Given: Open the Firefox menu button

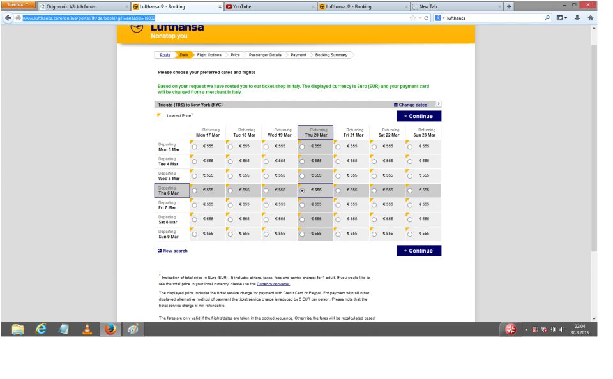Looking at the screenshot, I should point(18,4).
